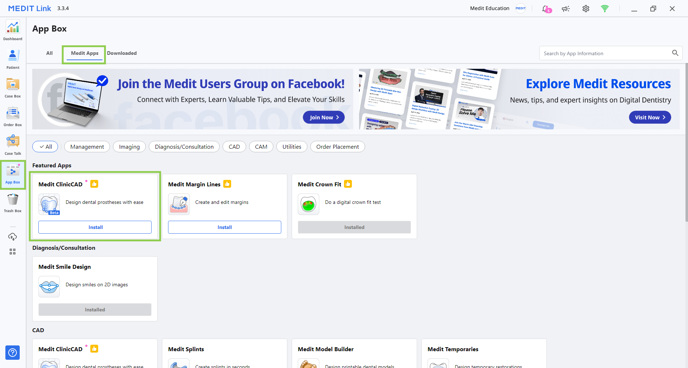Click the Medit Model Builder app icon
This screenshot has width=688, height=368.
coord(309,363)
